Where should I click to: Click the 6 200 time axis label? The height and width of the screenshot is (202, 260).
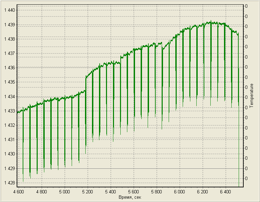(x=202, y=192)
